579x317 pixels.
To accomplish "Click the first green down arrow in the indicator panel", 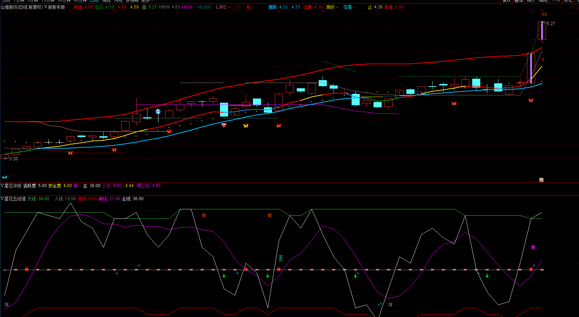I will pyautogui.click(x=224, y=276).
